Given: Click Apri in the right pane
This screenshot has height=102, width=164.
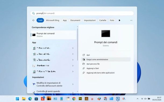Looking at the screenshot, I should pos(106,55).
